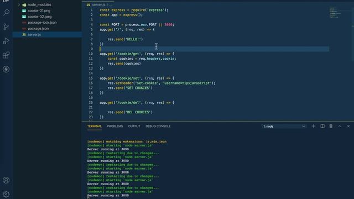Open the Manage gear icon
The width and height of the screenshot is (354, 199).
point(6,194)
